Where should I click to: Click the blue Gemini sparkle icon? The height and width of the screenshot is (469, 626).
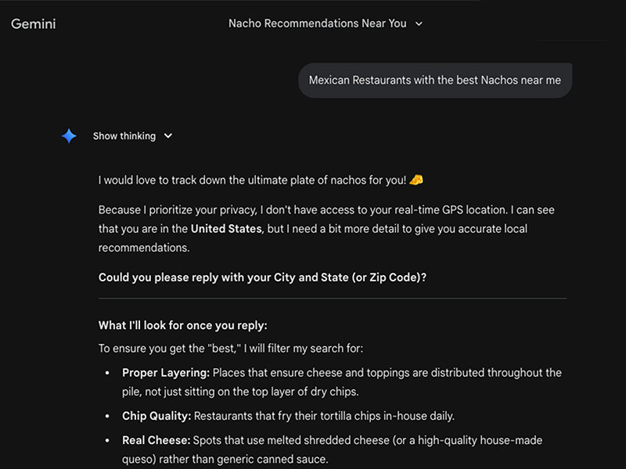(x=69, y=136)
